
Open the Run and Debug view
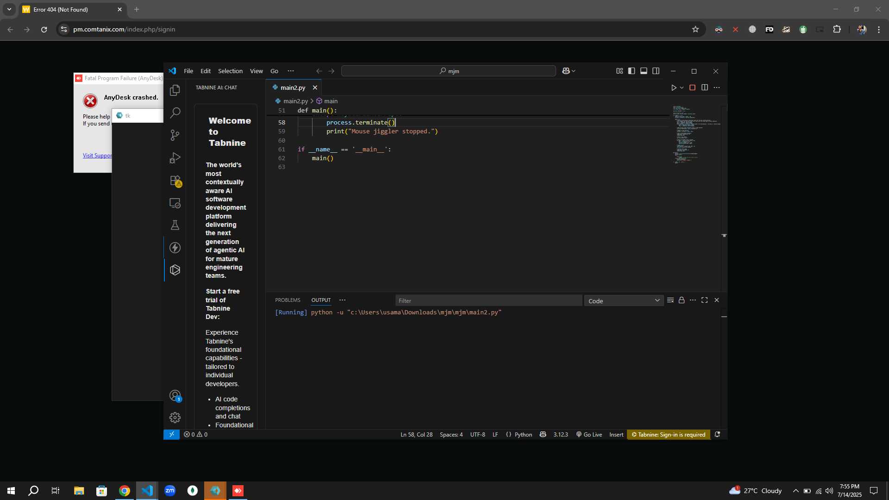[175, 158]
